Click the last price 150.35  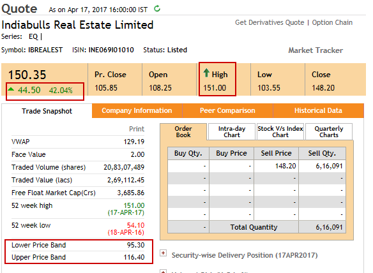tap(27, 75)
